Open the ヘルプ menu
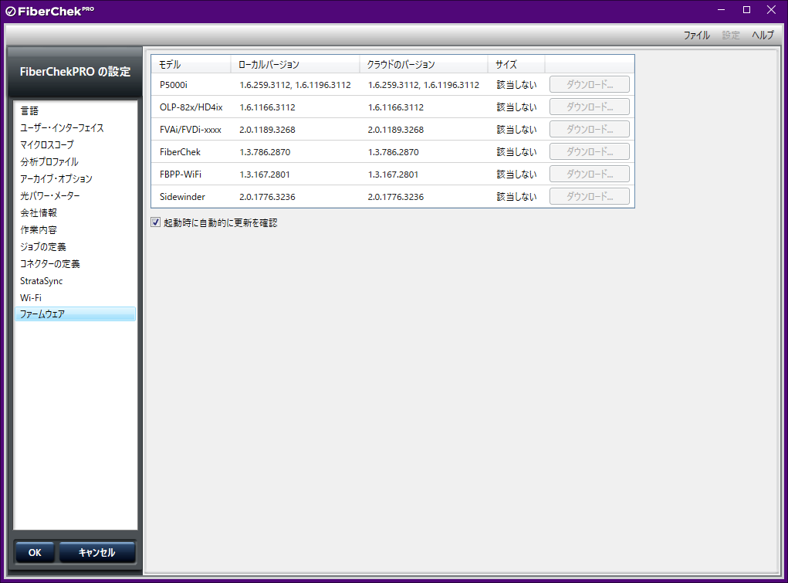The height and width of the screenshot is (583, 788). [763, 36]
